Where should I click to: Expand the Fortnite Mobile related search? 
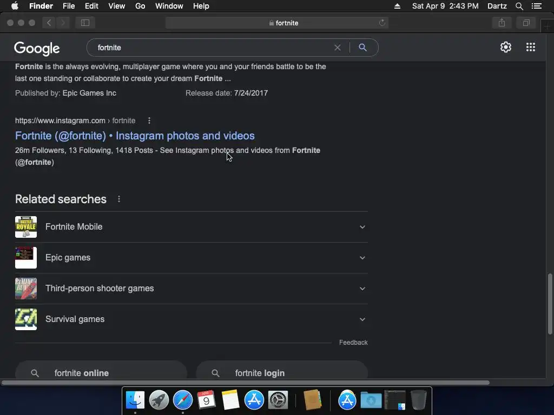(x=191, y=227)
